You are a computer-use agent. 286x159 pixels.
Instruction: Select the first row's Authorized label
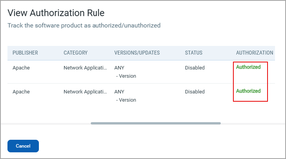(248, 67)
